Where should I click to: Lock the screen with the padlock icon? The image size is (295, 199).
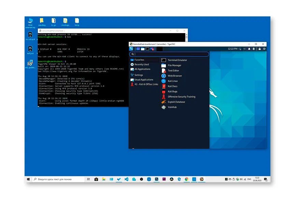259,49
